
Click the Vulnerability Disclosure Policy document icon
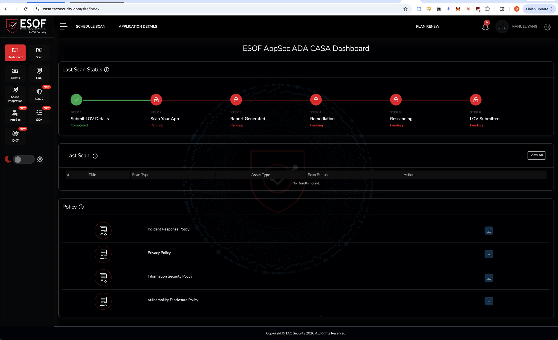click(103, 301)
